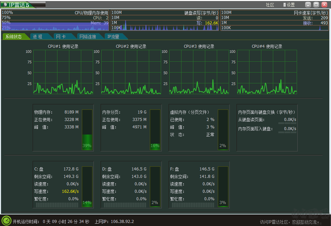Click the 物理内存 39% usage gauge
331x226 pixels.
pyautogui.click(x=87, y=129)
